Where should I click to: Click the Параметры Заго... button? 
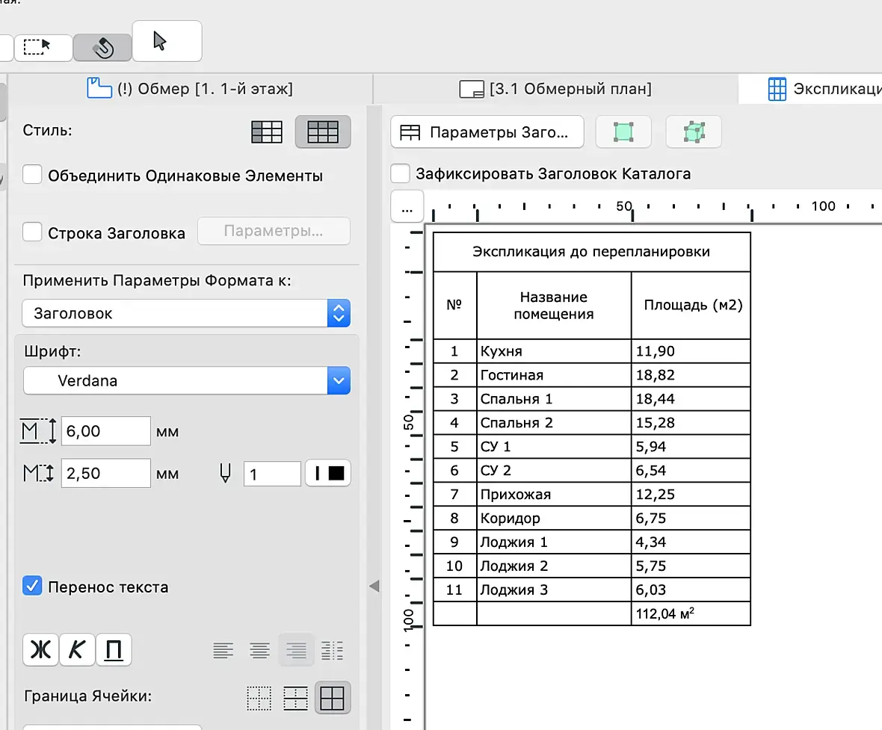coord(487,132)
